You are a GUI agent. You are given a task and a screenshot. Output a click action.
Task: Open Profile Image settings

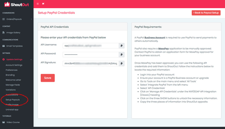point(12,105)
